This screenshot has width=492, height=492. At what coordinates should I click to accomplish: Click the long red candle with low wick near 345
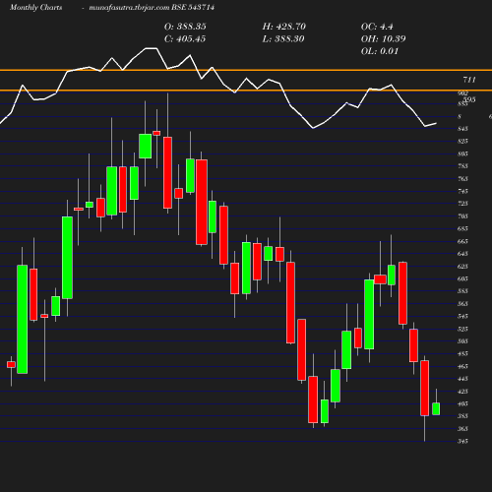[x=425, y=388]
